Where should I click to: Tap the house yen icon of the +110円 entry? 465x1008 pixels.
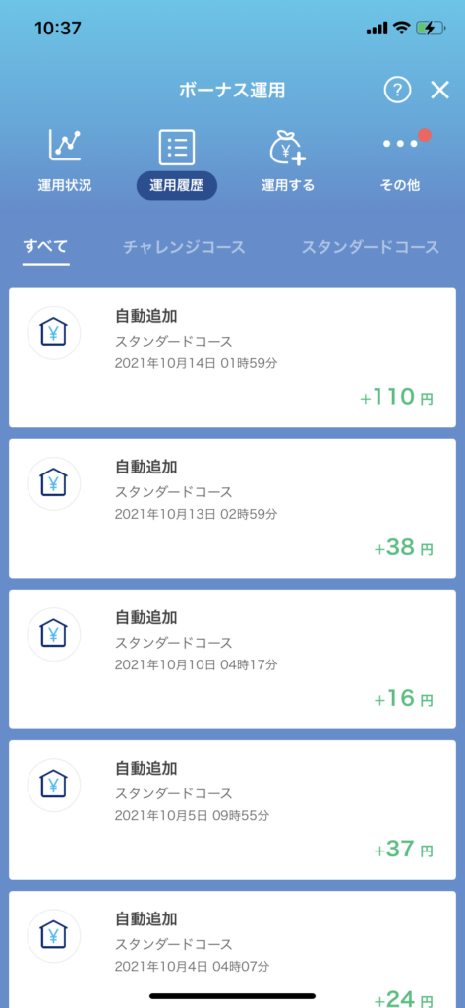coord(53,333)
